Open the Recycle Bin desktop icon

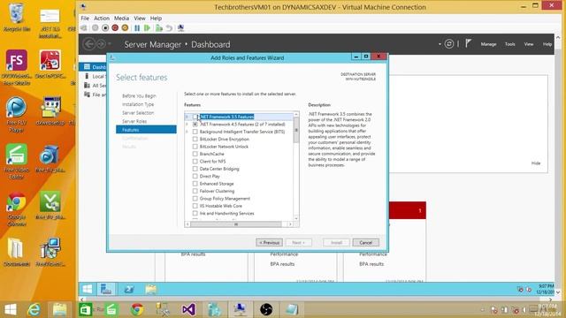tap(17, 18)
